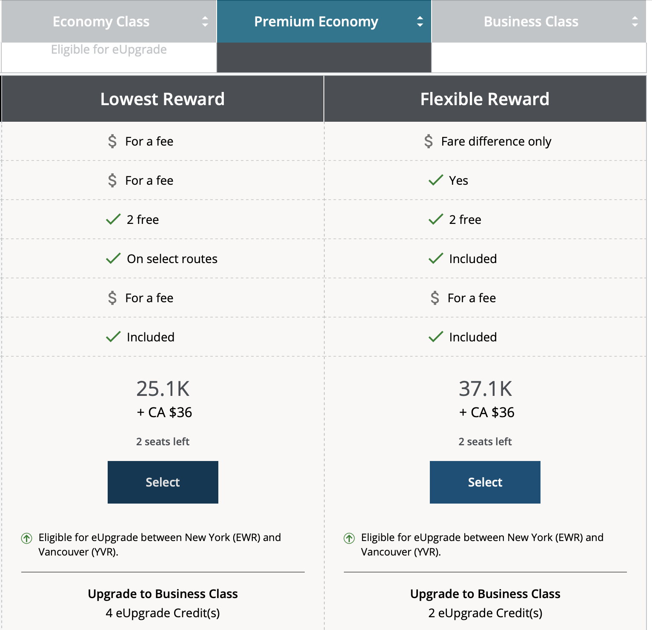
Task: Click the Lowest Reward column header
Action: point(163,99)
